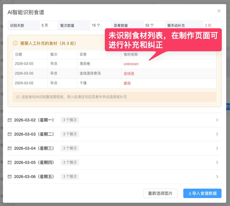Viewport: 230px width, 206px height.
Task: Click the '15 个' meal count value
Action: [x=96, y=25]
